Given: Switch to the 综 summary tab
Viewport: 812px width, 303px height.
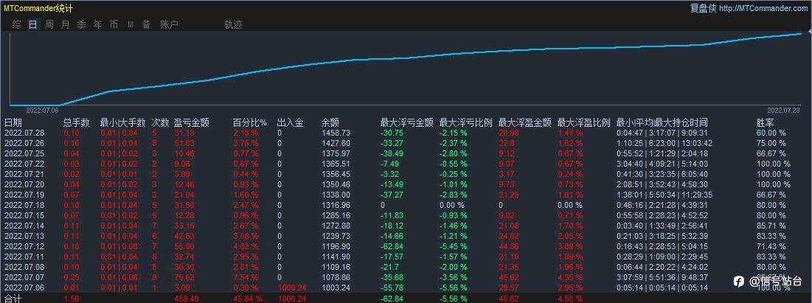Looking at the screenshot, I should [x=17, y=24].
